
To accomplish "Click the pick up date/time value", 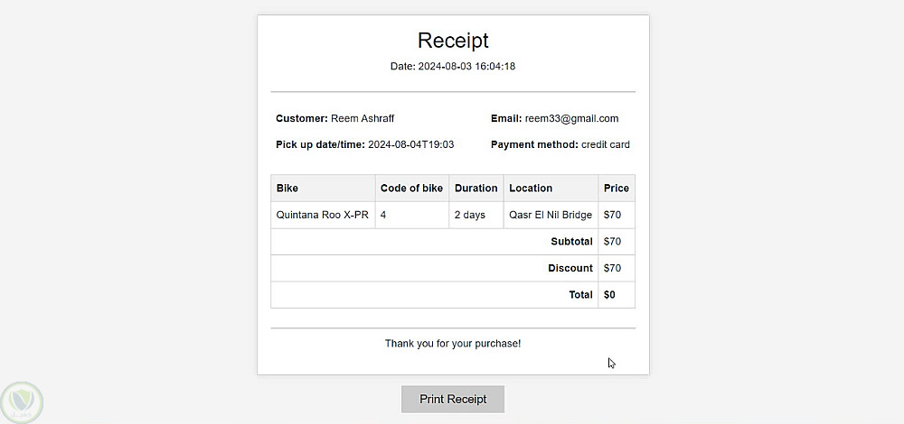I will [x=410, y=144].
